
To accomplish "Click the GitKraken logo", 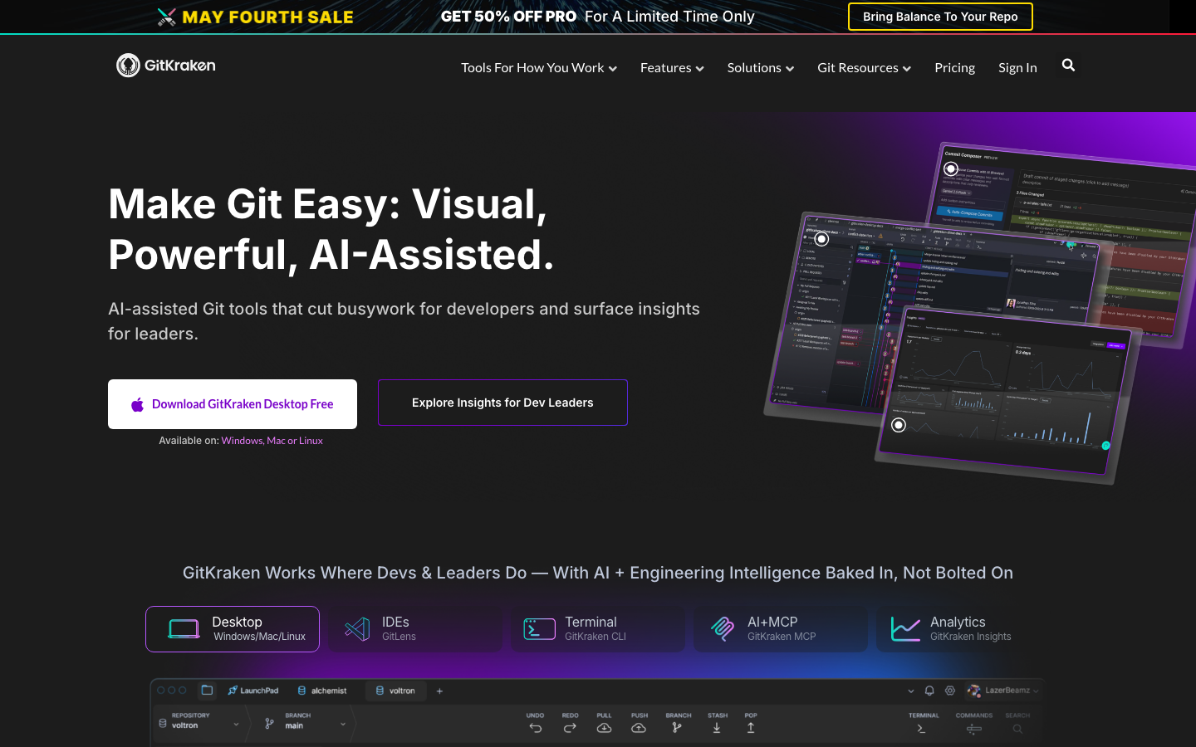I will (166, 65).
